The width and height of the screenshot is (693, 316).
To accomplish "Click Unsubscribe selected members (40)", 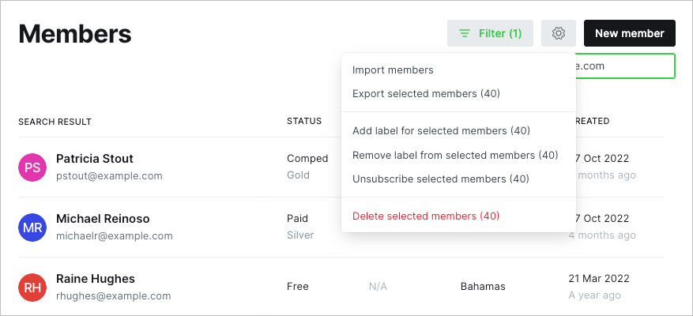I will pyautogui.click(x=440, y=179).
